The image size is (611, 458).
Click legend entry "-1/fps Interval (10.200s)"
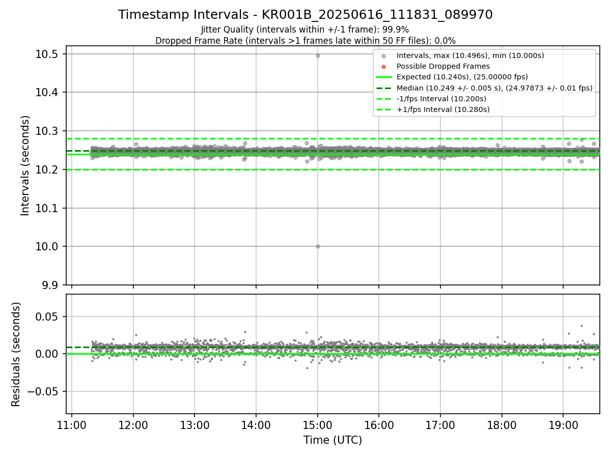(x=441, y=99)
